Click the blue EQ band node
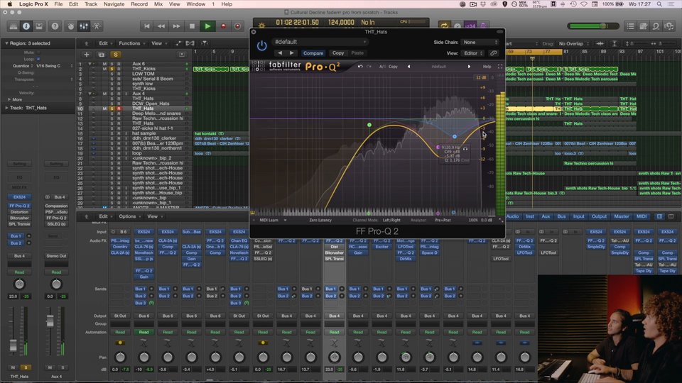Viewport: 682px width, 383px height. (455, 136)
